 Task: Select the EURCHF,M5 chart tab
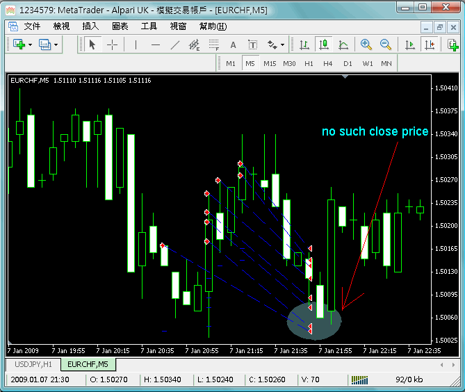(88, 364)
